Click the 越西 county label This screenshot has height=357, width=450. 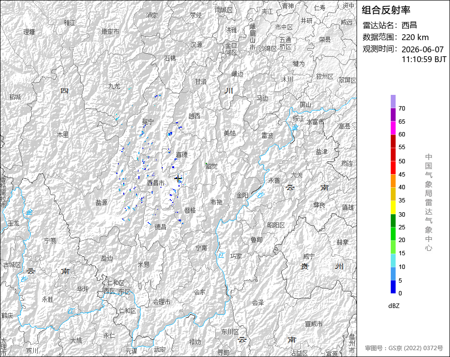pos(194,116)
